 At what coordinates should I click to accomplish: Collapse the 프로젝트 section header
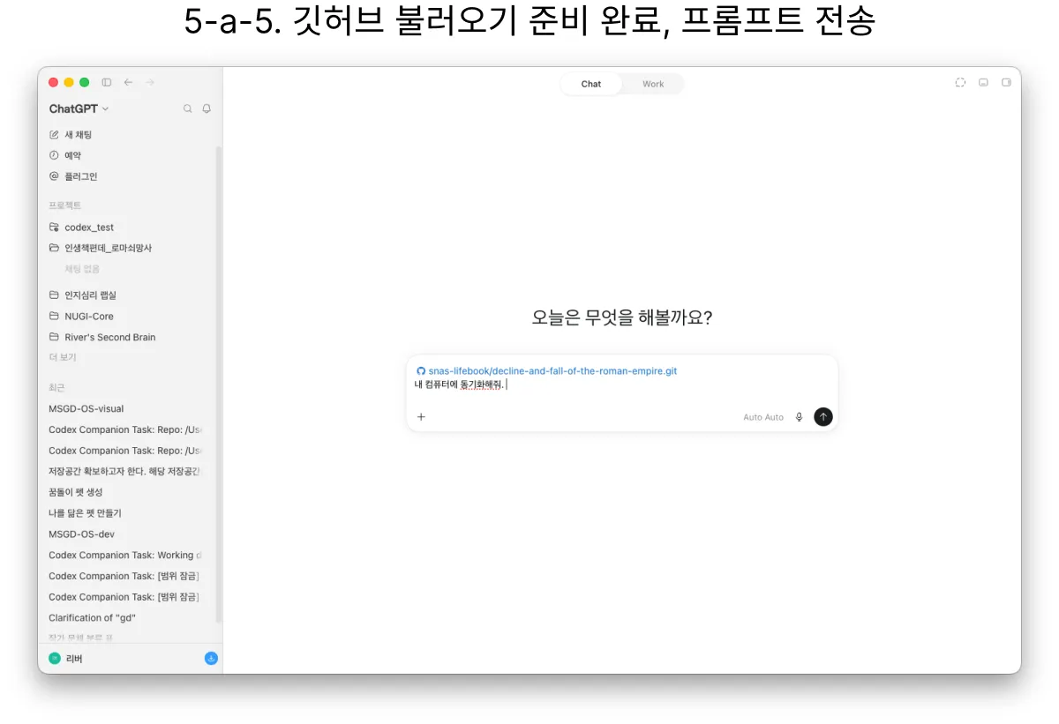click(64, 205)
